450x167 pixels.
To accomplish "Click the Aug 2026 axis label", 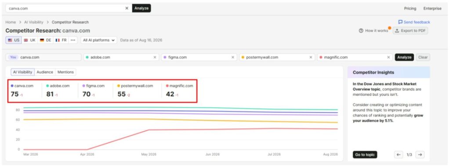I will point(330,154).
